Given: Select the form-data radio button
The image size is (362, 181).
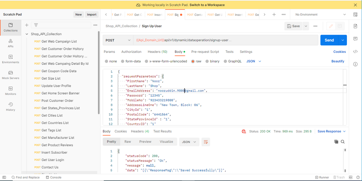Looking at the screenshot, I should click(x=123, y=61).
